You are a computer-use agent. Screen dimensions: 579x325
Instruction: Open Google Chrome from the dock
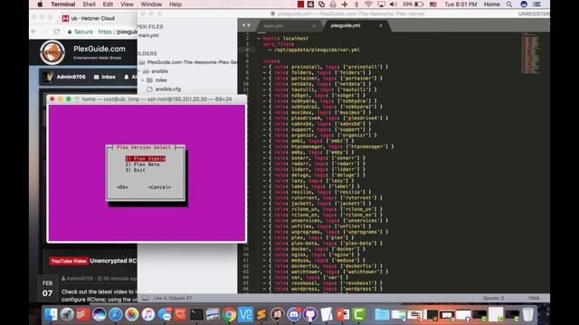[229, 314]
